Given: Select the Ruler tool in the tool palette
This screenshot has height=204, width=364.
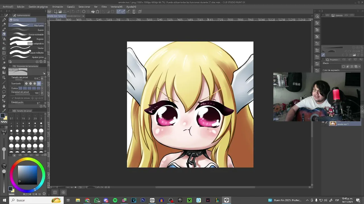Looking at the screenshot, I should (4, 97).
